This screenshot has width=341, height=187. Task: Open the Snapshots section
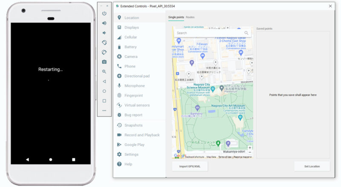[133, 125]
